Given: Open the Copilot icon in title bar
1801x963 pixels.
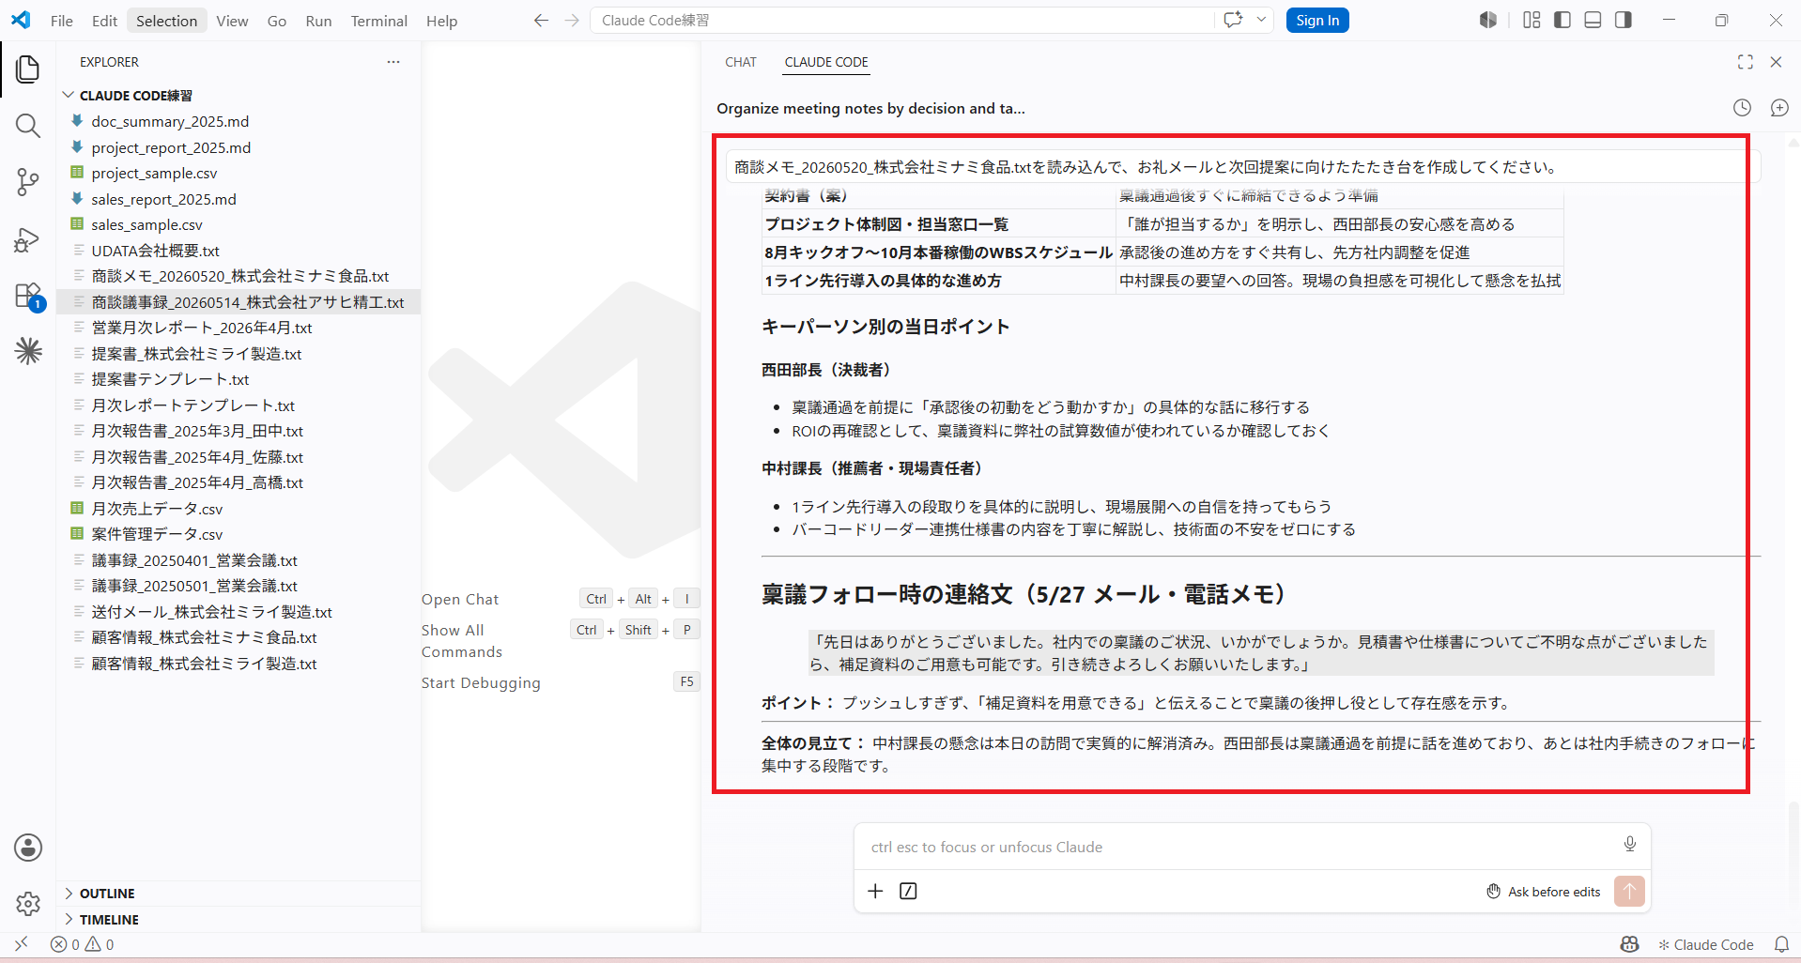Looking at the screenshot, I should pos(1488,20).
